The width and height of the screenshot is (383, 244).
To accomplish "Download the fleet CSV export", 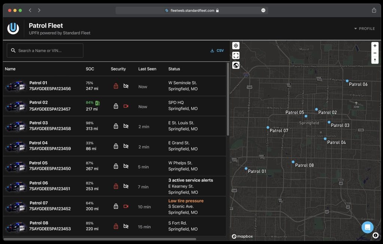I will pyautogui.click(x=217, y=51).
